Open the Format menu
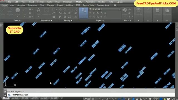The width and height of the screenshot is (178, 100). [x=40, y=2]
